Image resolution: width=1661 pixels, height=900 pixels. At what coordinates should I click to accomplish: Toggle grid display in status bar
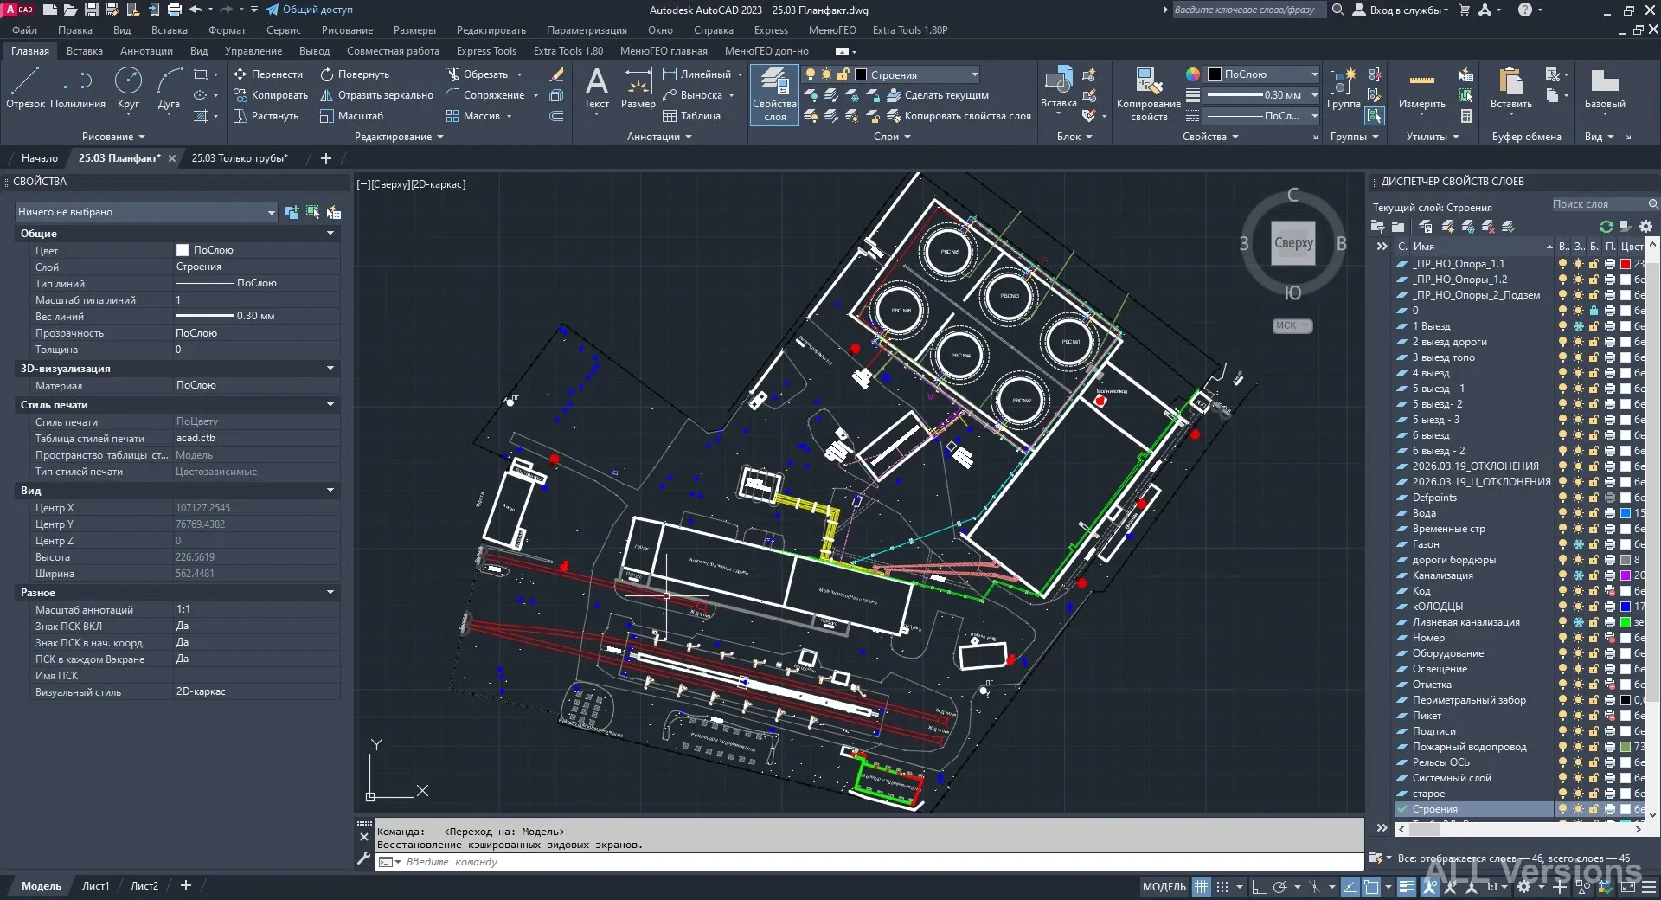[1201, 887]
